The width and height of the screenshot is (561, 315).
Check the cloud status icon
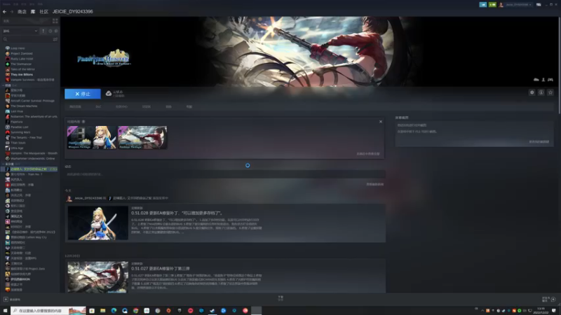point(109,94)
